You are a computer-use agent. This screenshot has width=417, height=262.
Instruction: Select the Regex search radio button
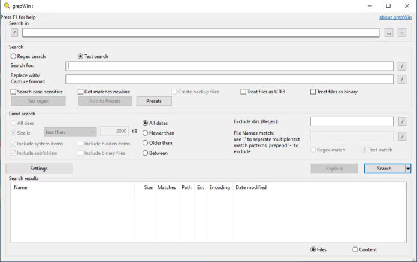(x=14, y=56)
